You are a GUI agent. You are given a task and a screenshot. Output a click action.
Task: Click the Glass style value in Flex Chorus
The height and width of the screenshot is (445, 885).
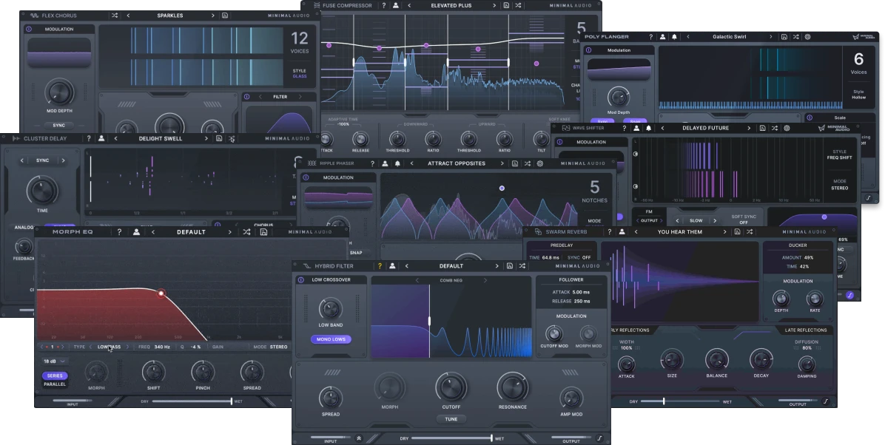click(x=299, y=76)
